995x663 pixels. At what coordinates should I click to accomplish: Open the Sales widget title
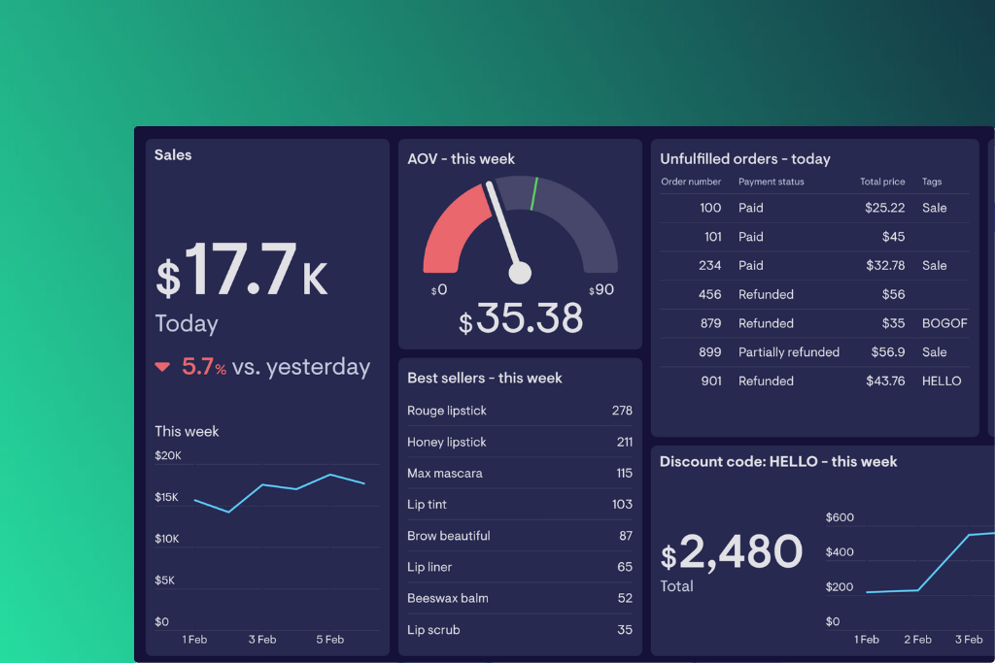click(x=173, y=155)
